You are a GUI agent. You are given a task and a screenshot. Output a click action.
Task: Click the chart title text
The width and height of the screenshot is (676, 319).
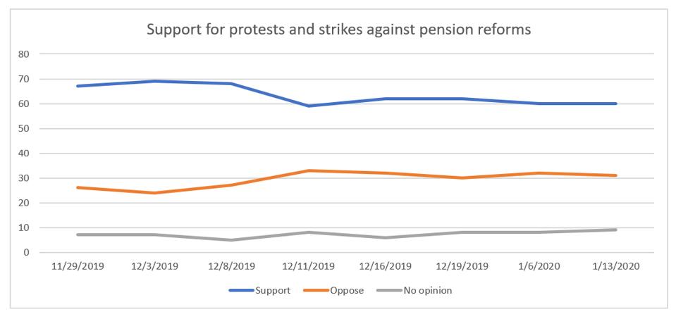pyautogui.click(x=338, y=31)
